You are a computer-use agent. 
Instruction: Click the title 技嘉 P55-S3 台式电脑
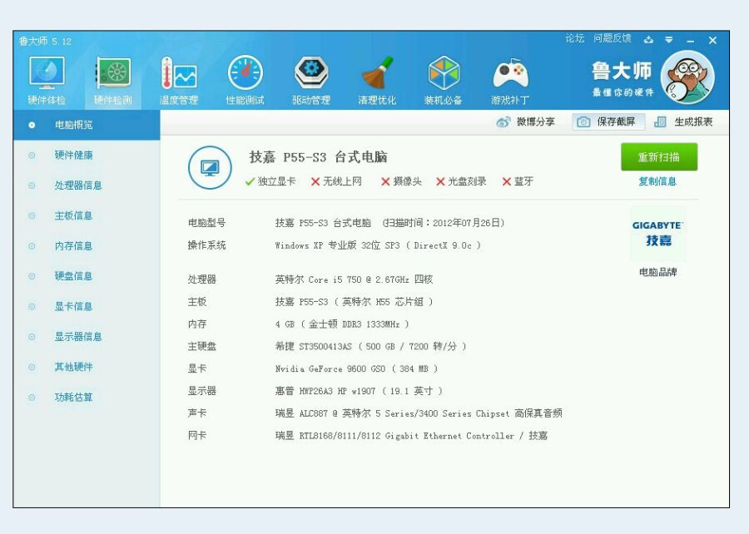pos(318,157)
